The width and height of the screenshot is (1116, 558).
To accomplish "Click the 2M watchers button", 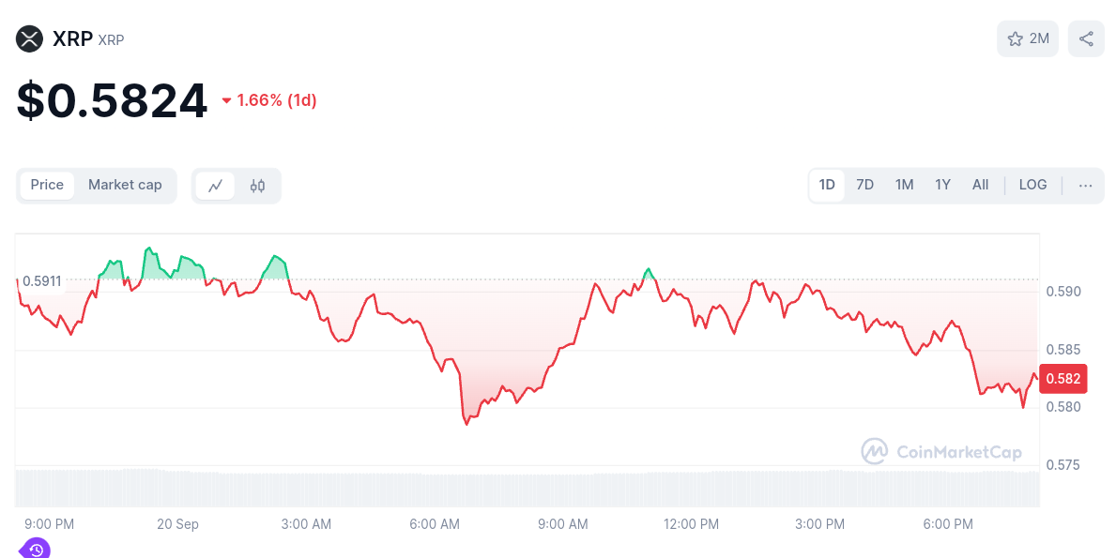I will tap(1027, 38).
